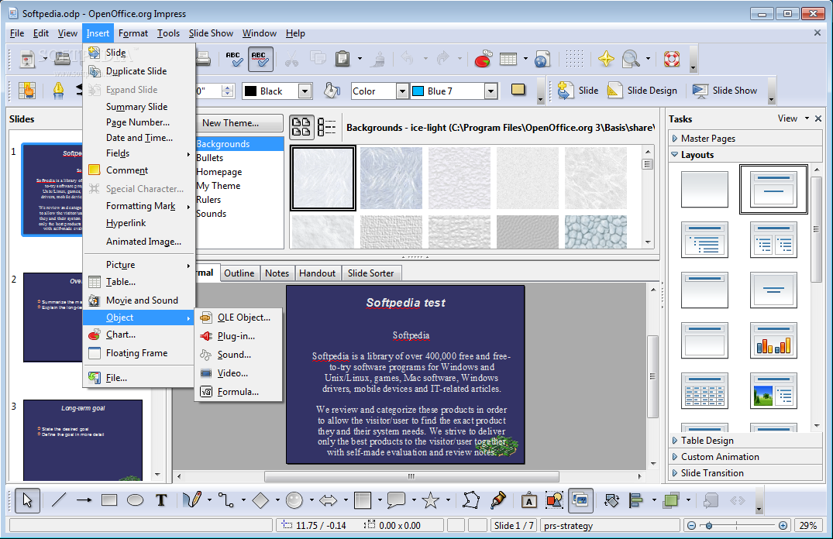The width and height of the screenshot is (833, 539).
Task: Select the Stars shape tool
Action: point(430,500)
